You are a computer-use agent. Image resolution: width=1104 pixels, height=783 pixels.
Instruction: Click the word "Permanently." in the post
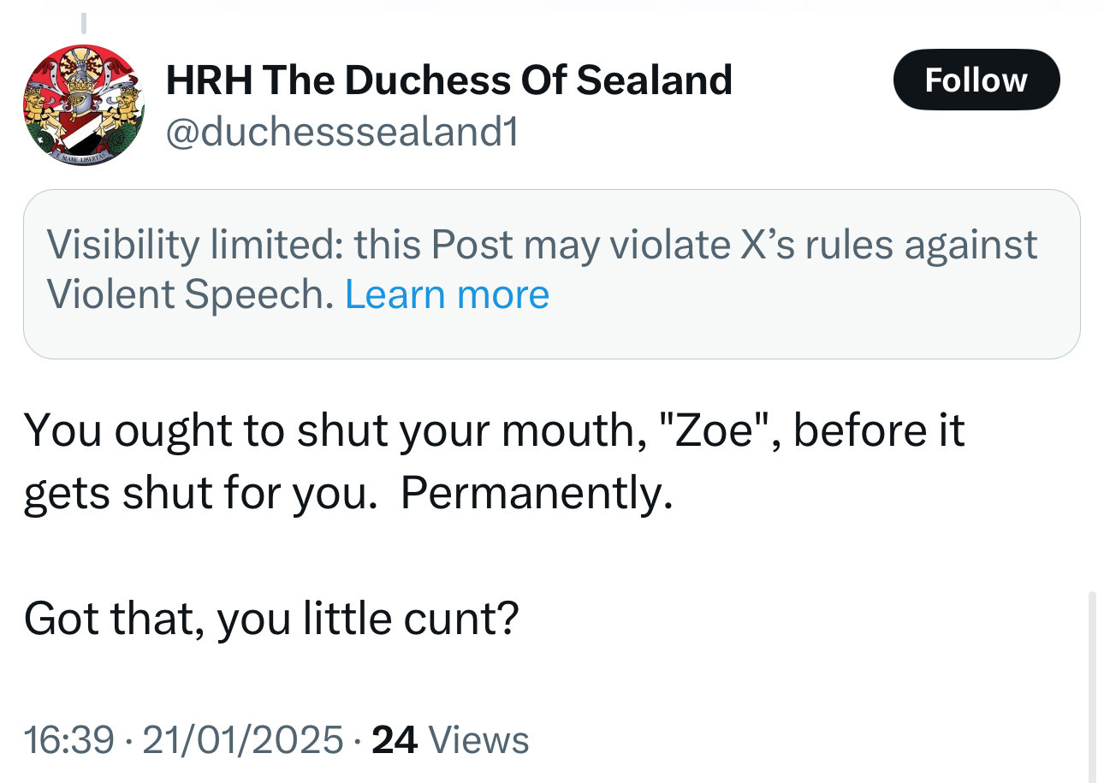(536, 493)
